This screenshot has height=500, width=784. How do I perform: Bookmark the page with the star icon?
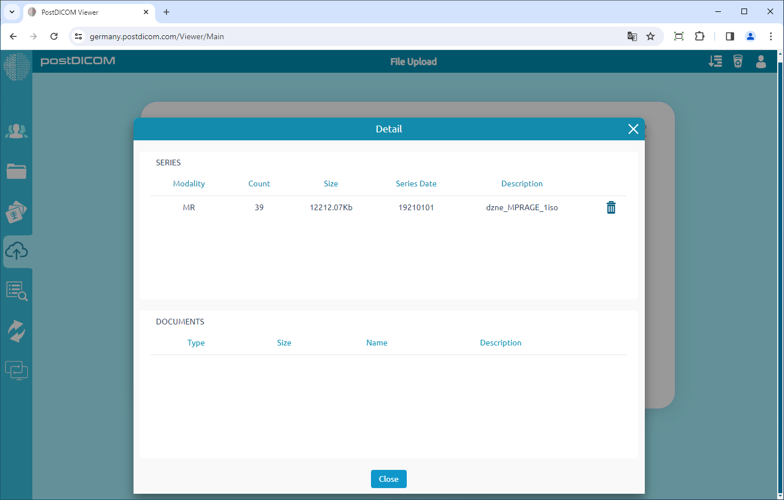point(650,36)
